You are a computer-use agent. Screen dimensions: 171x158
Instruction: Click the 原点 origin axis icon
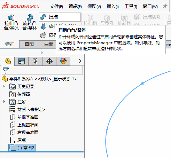[x=13, y=140]
